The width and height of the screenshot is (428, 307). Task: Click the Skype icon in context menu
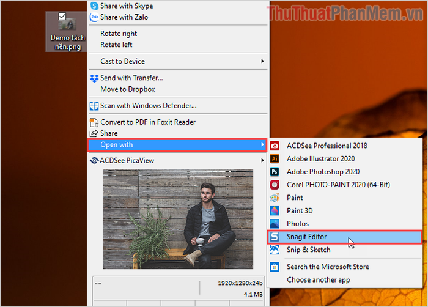pyautogui.click(x=94, y=6)
